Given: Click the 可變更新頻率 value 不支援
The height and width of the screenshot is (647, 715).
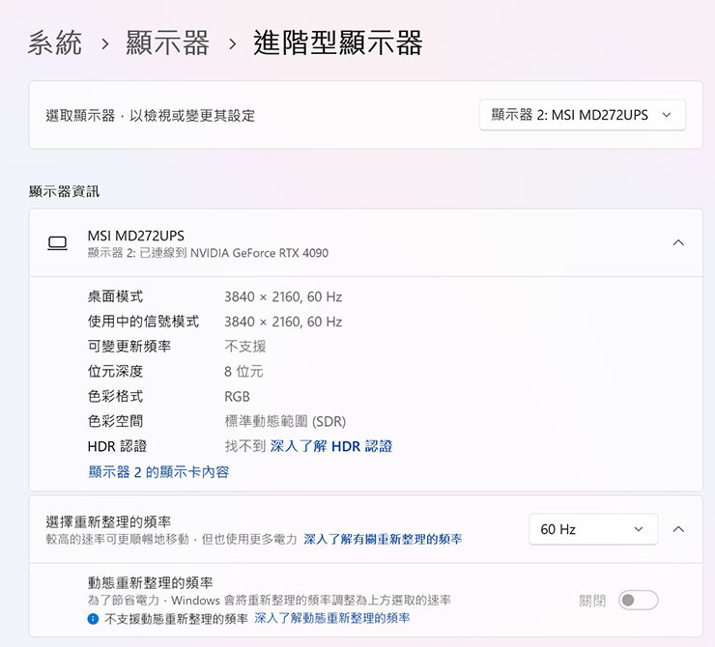Looking at the screenshot, I should [245, 347].
